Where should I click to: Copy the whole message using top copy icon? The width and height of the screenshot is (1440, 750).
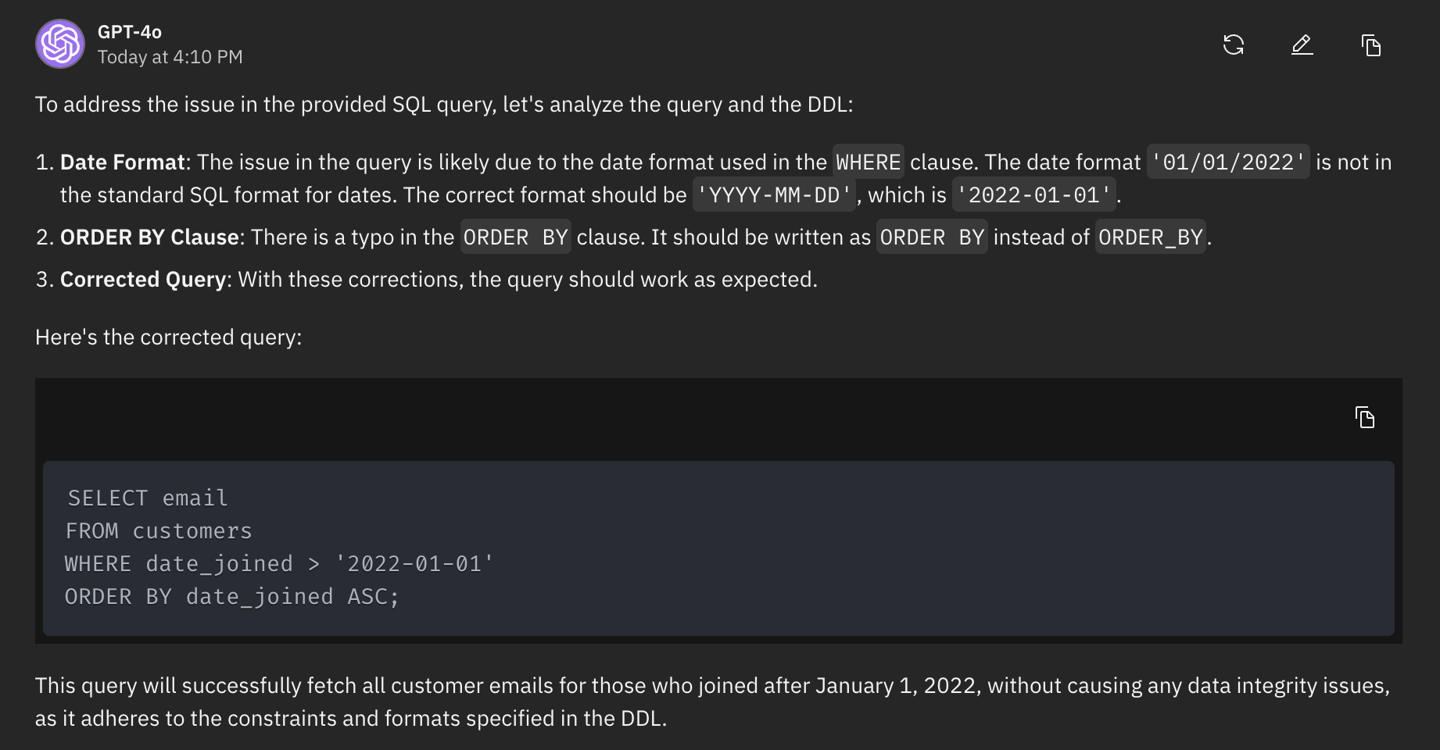[1370, 45]
